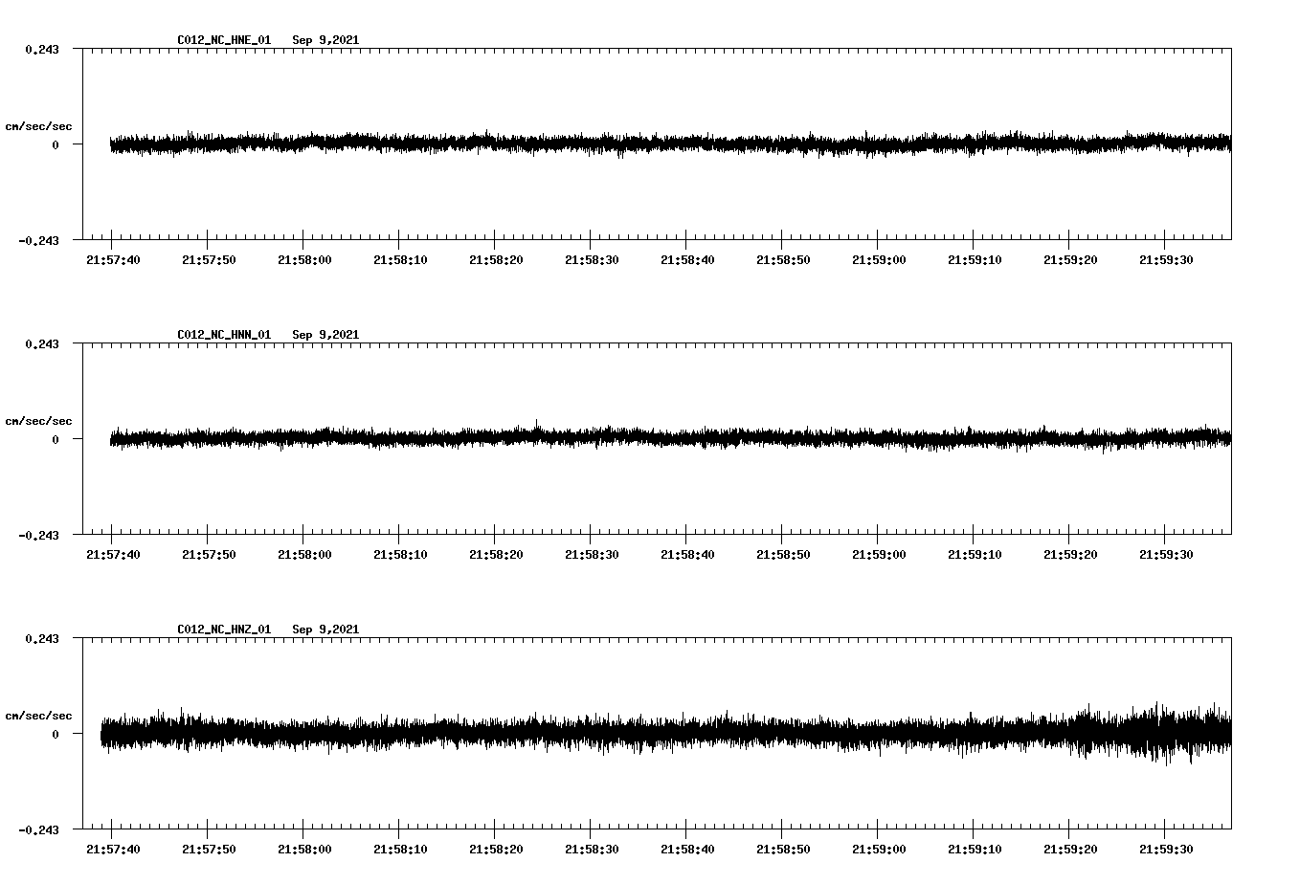Click the C012_NC_HNN_01 channel title
Image resolution: width=1300 pixels, height=884 pixels.
click(x=224, y=335)
